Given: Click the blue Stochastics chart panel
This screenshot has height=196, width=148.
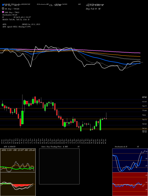Looking at the screenshot, I should pos(130,160).
